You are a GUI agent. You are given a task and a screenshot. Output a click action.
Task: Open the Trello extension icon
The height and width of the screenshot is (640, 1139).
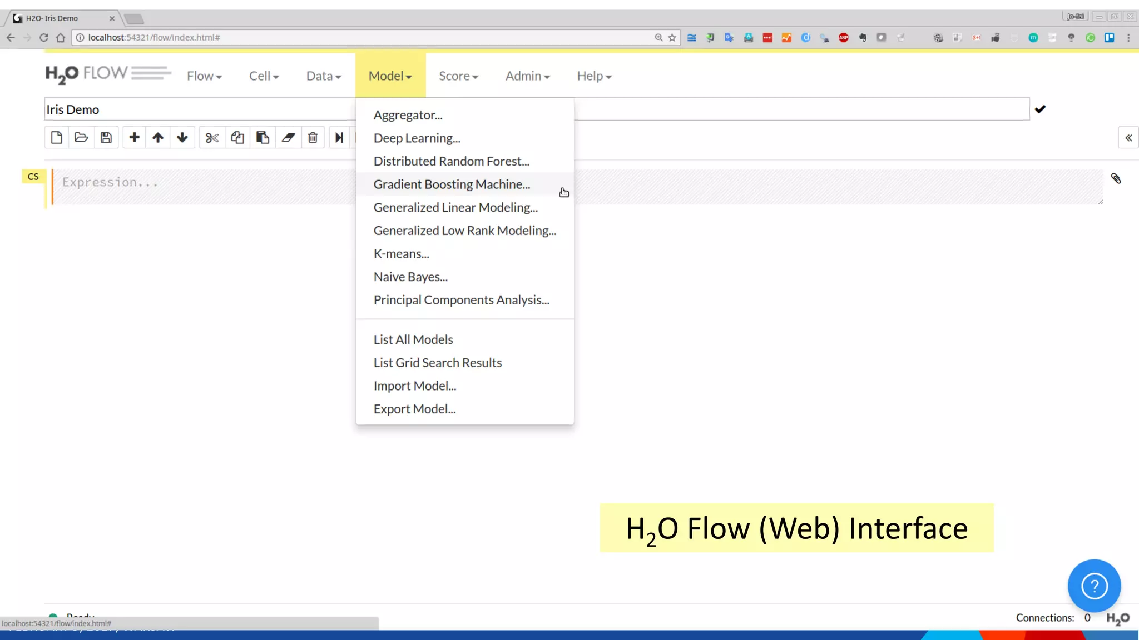(x=1109, y=37)
